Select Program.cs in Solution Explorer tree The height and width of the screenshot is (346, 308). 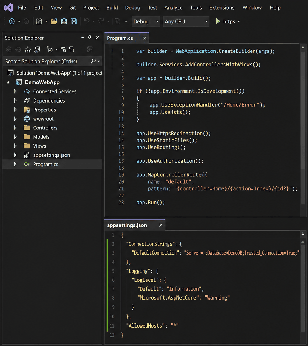click(x=52, y=164)
